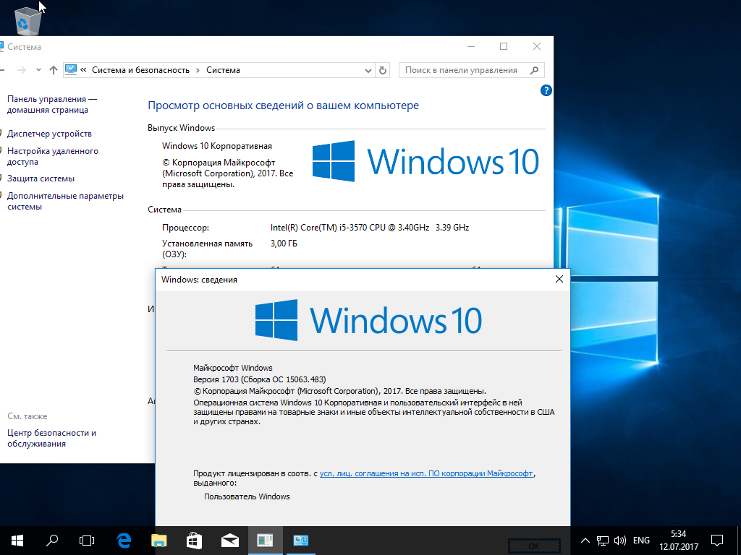Switch input language ENG indicator

pyautogui.click(x=641, y=541)
